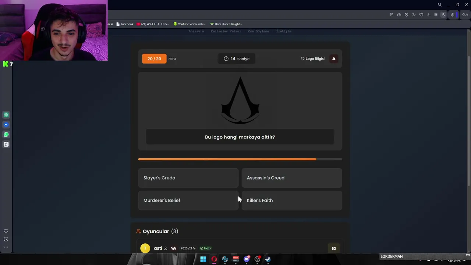Click the Hazır ready status badge
The image size is (471, 265).
coord(206,248)
